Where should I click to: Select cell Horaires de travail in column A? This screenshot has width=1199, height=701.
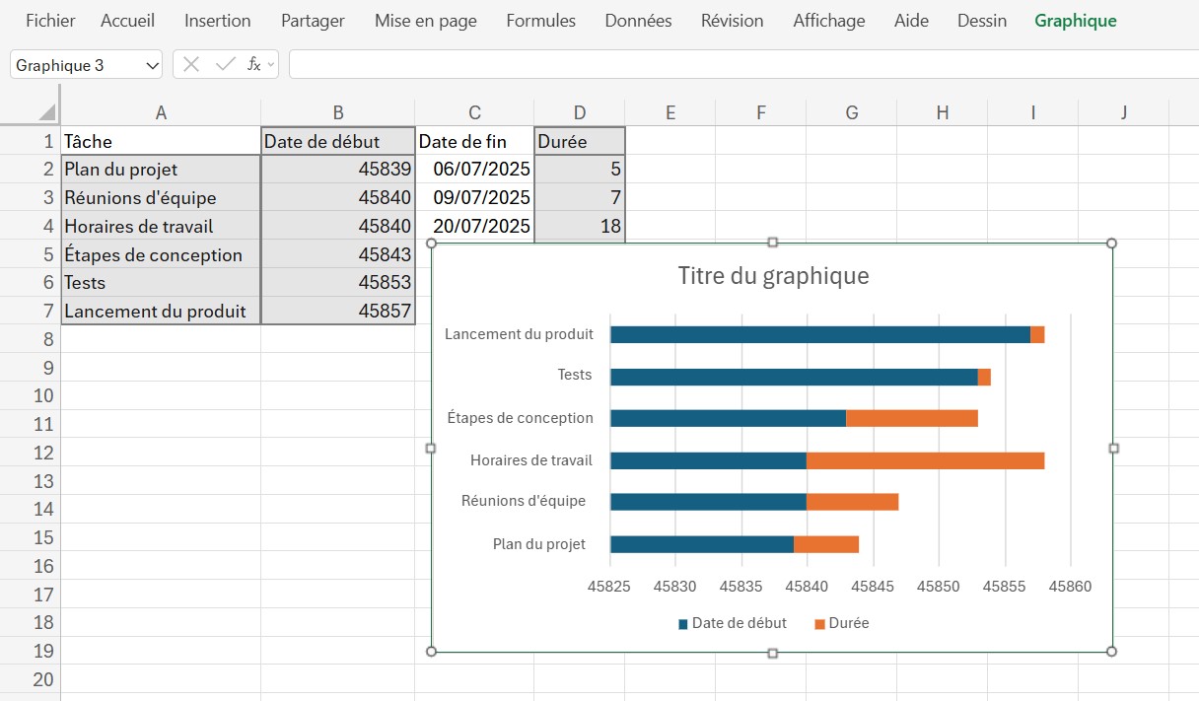pos(161,226)
